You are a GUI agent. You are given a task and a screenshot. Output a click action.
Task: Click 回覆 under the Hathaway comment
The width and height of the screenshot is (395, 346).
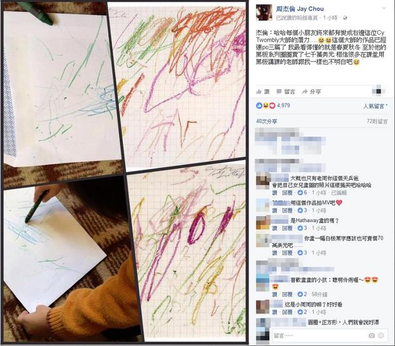coord(287,229)
